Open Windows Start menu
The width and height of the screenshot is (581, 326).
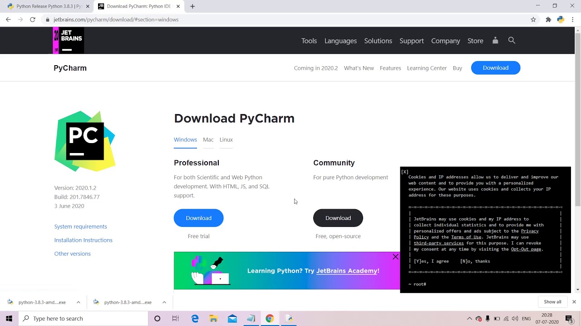coord(9,318)
